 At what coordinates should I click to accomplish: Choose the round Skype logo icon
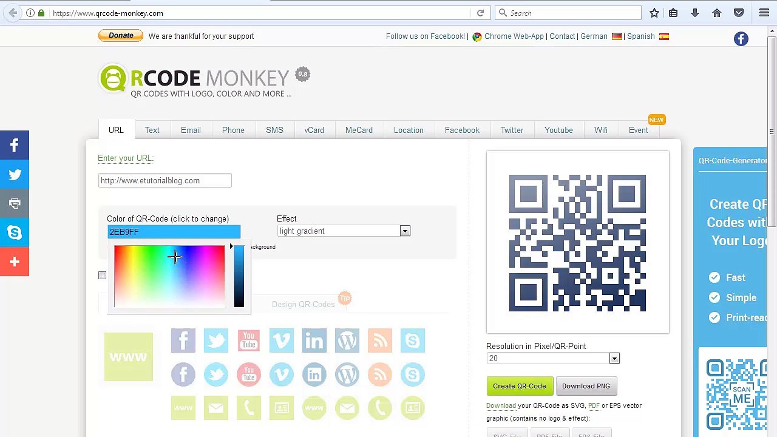click(x=412, y=374)
